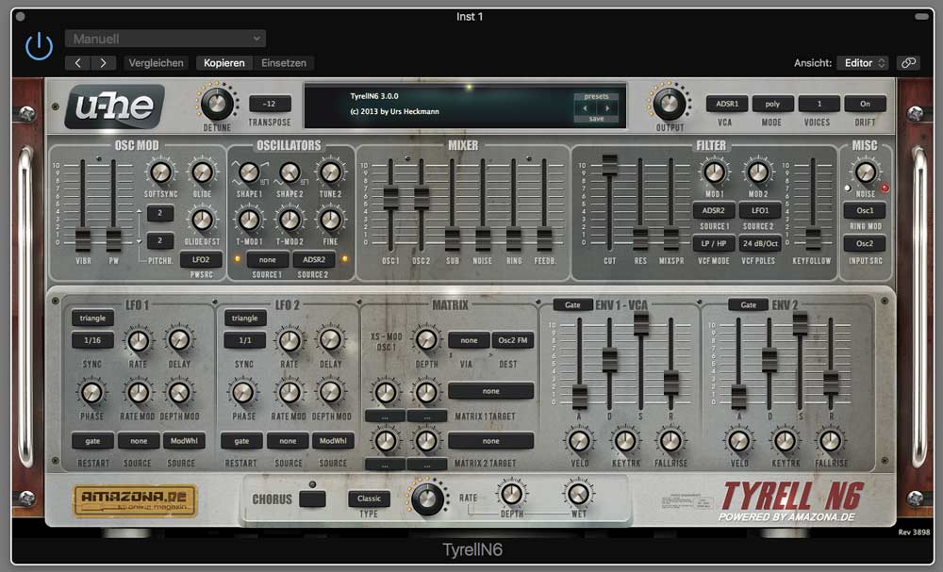Toggle the Ring Mod Osc1 button
943x572 pixels.
(865, 211)
